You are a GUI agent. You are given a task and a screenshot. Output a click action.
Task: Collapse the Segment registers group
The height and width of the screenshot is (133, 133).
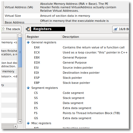pos(28,88)
